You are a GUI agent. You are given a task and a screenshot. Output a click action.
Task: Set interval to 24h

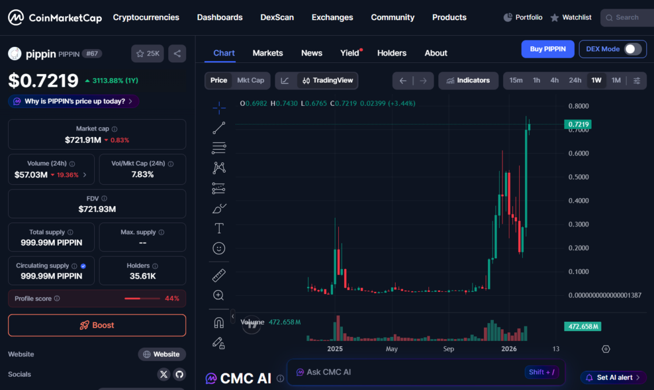tap(575, 80)
